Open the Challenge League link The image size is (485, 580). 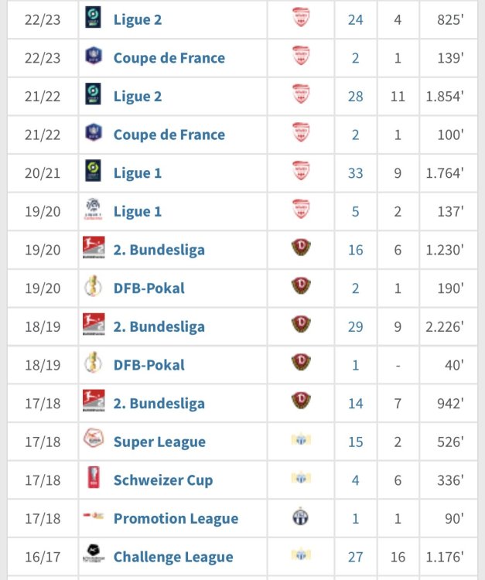172,557
